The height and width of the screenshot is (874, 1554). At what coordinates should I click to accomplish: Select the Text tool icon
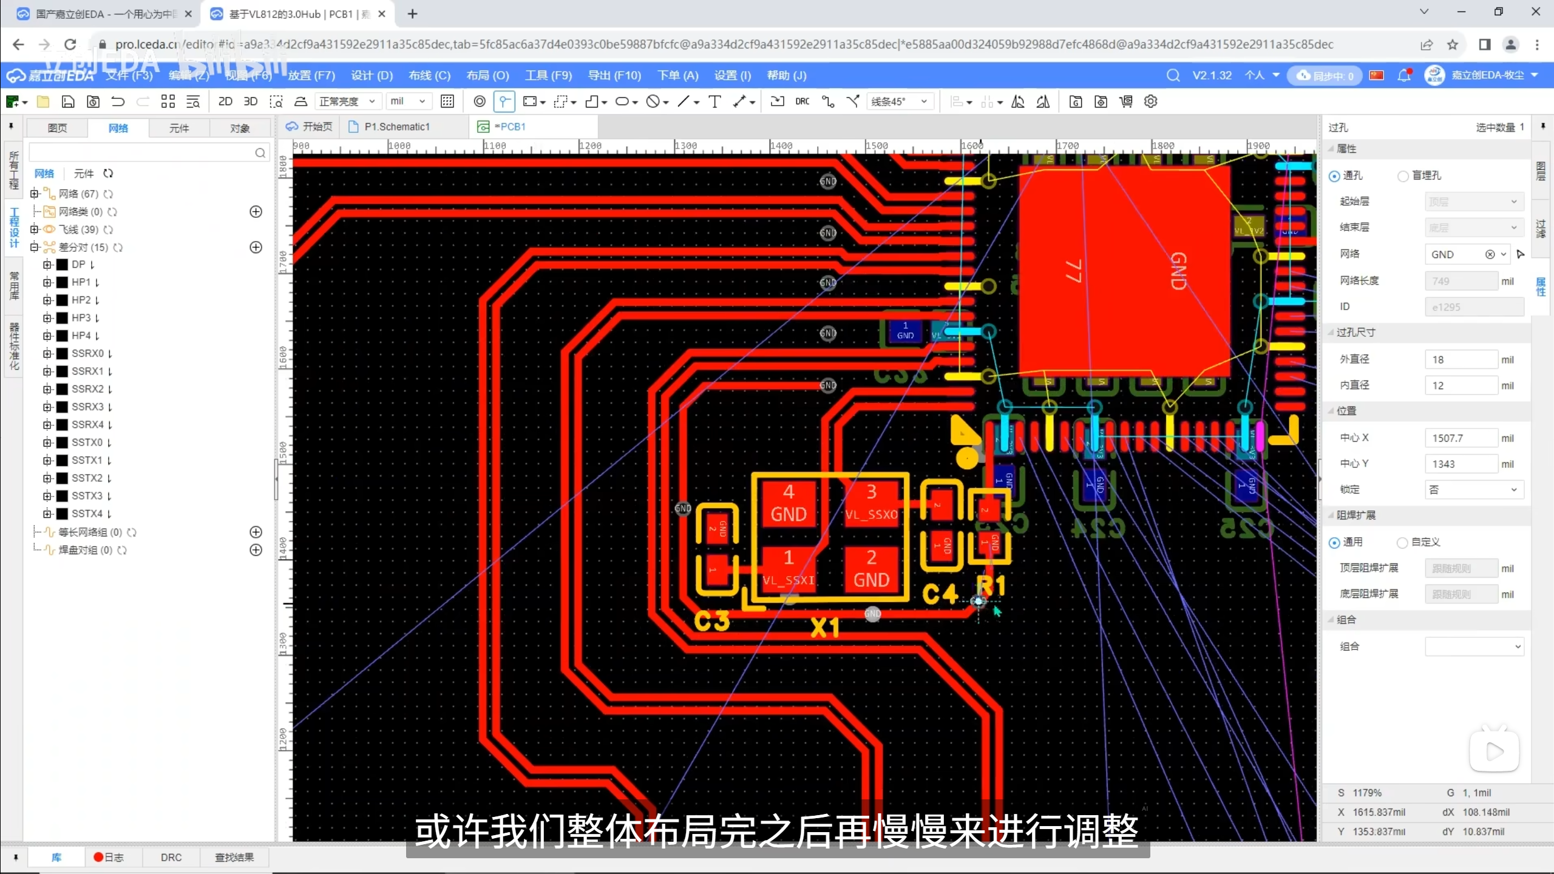714,101
